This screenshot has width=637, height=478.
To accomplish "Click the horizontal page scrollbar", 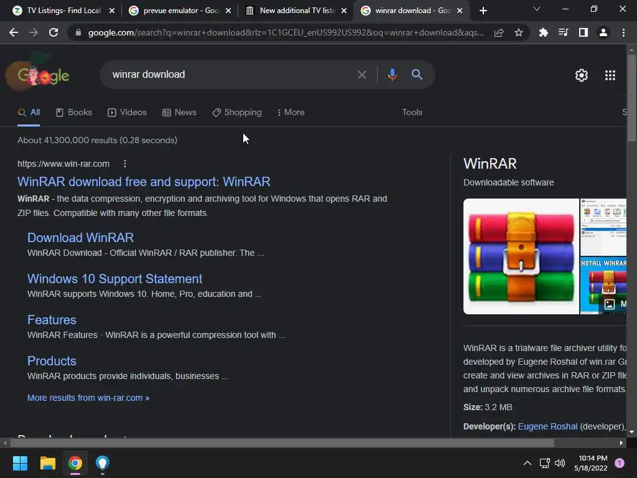I will (282, 443).
